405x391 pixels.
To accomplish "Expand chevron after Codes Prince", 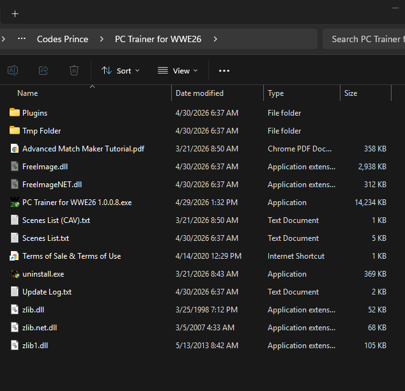I will click(x=102, y=39).
